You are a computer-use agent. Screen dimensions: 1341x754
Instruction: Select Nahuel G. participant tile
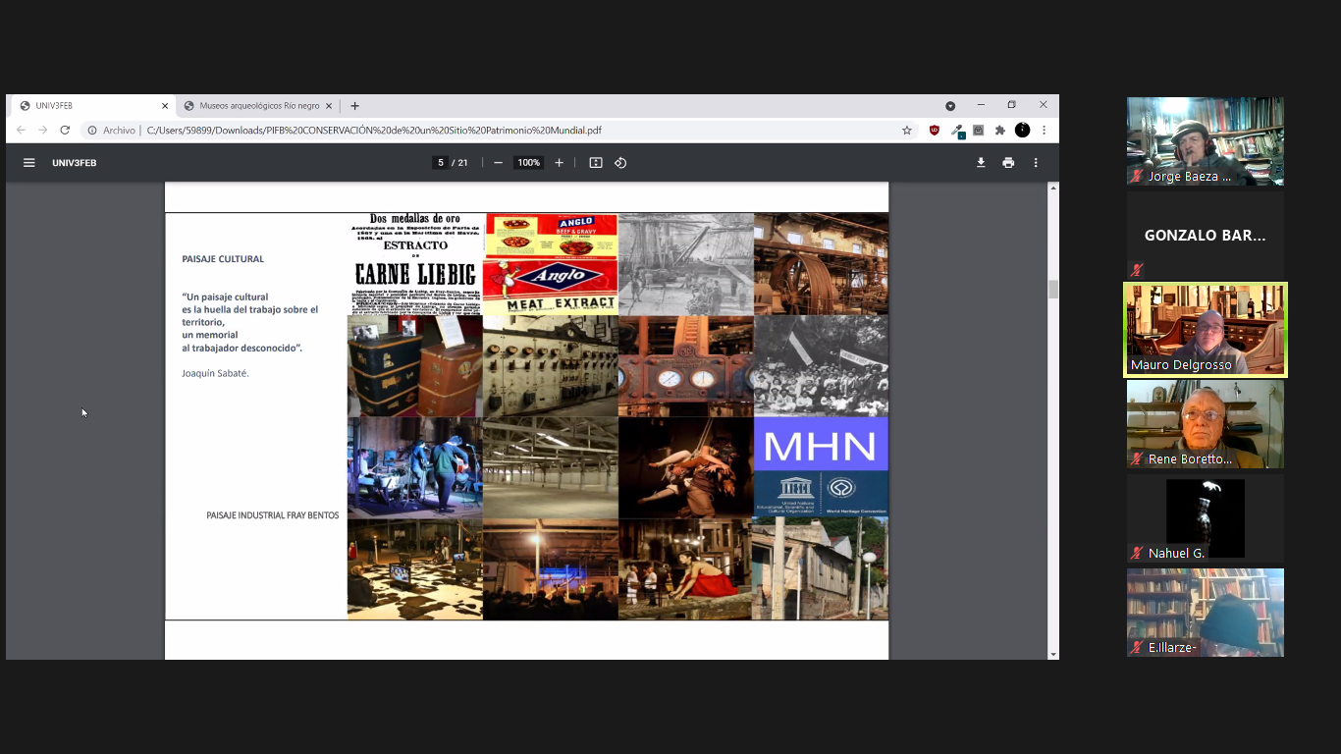(x=1206, y=518)
